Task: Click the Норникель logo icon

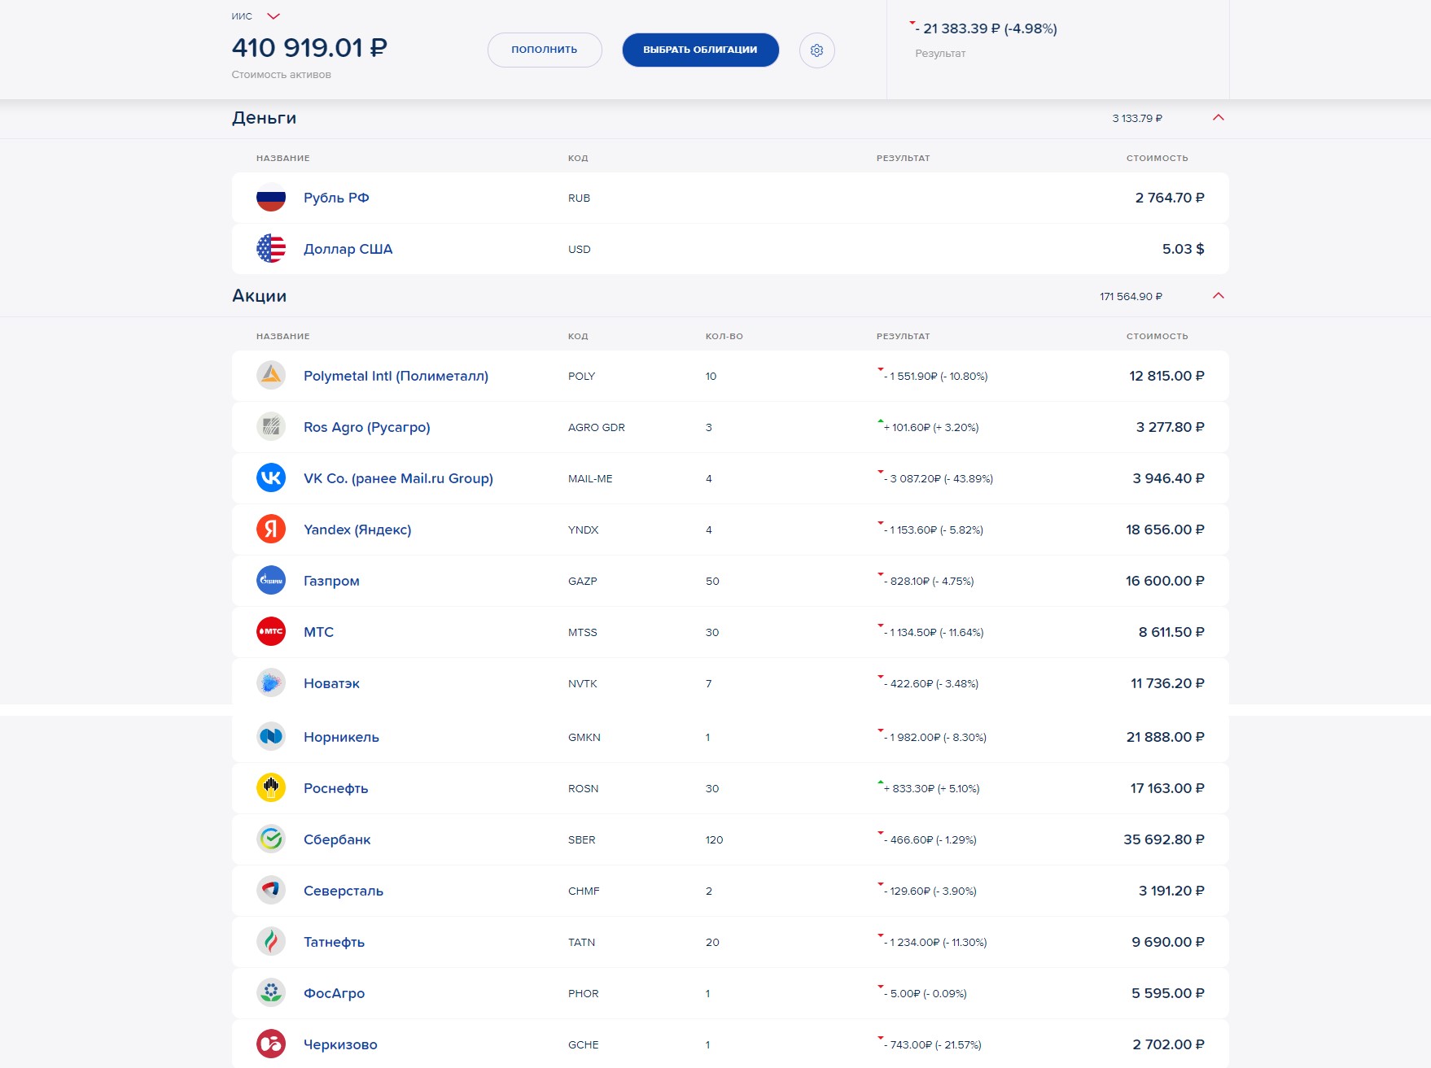Action: pyautogui.click(x=271, y=737)
